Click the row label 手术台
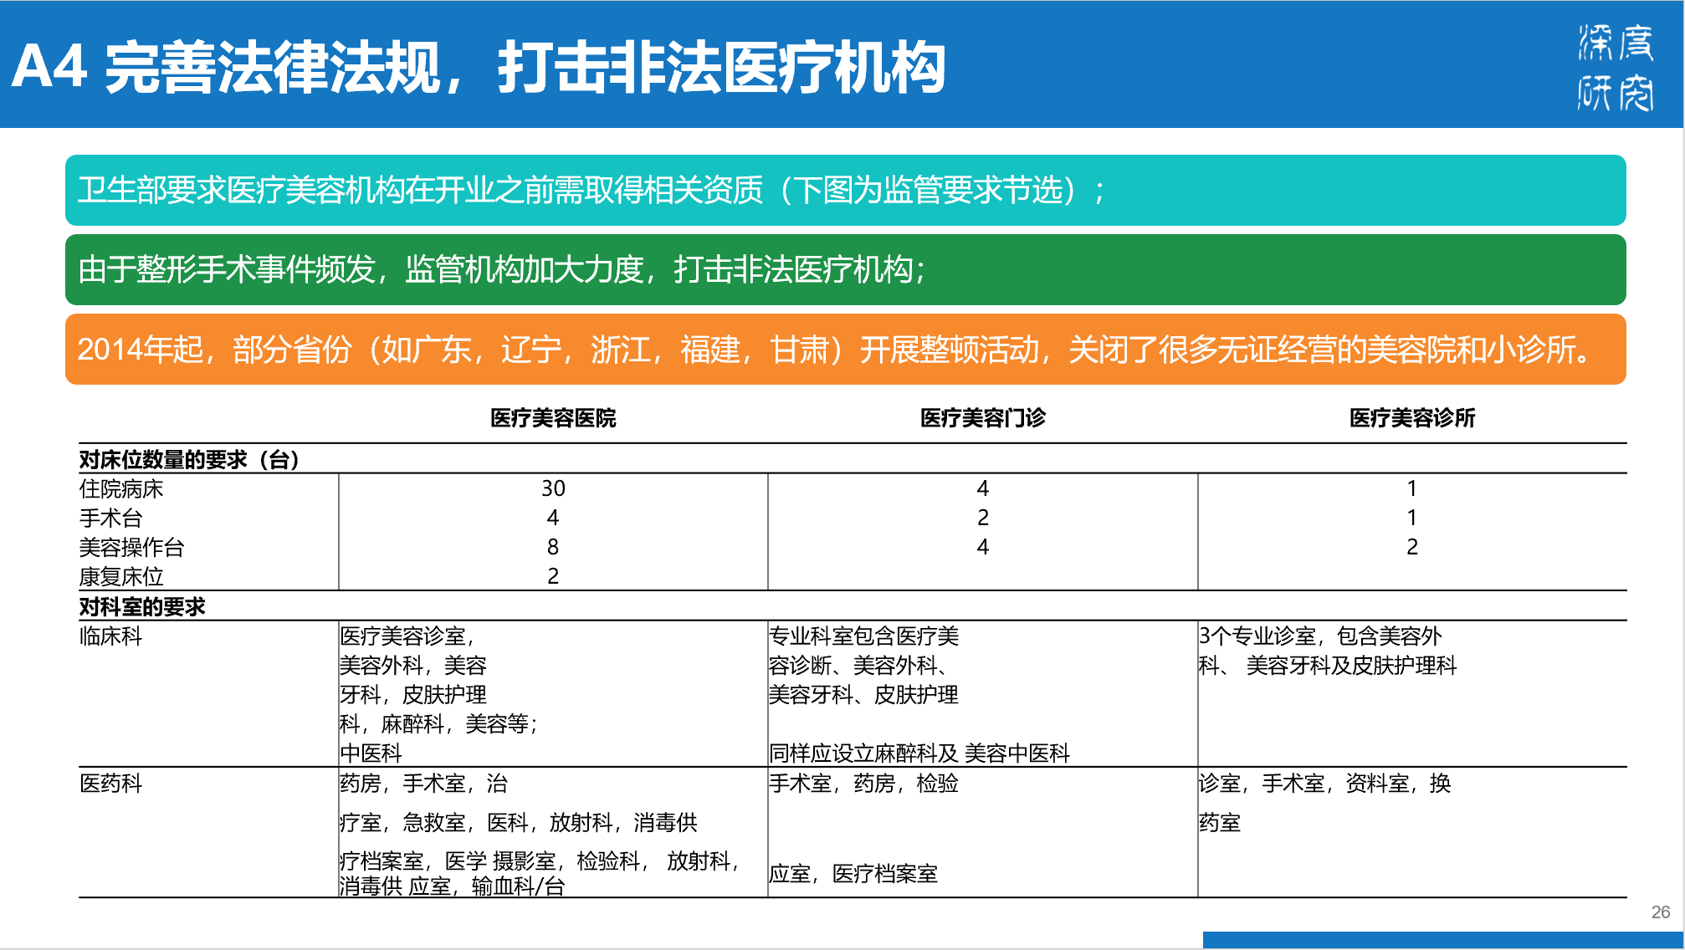The width and height of the screenshot is (1685, 950). tap(110, 518)
